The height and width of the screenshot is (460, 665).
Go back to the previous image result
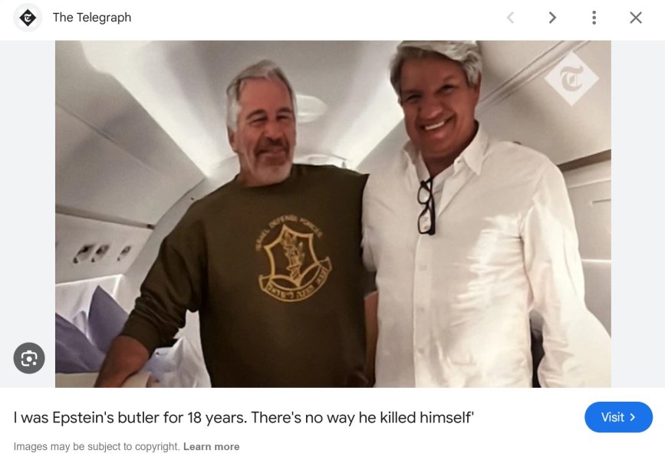(x=511, y=18)
